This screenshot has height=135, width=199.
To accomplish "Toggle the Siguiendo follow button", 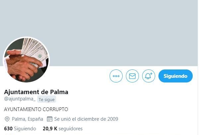I will click(175, 76).
